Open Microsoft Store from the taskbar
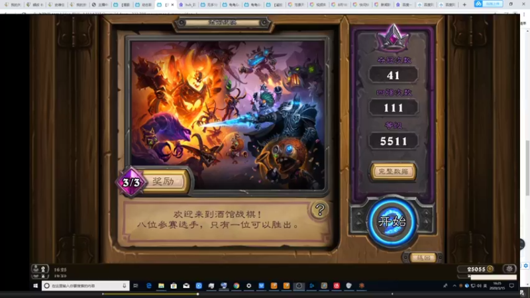The height and width of the screenshot is (298, 530). coord(174,286)
